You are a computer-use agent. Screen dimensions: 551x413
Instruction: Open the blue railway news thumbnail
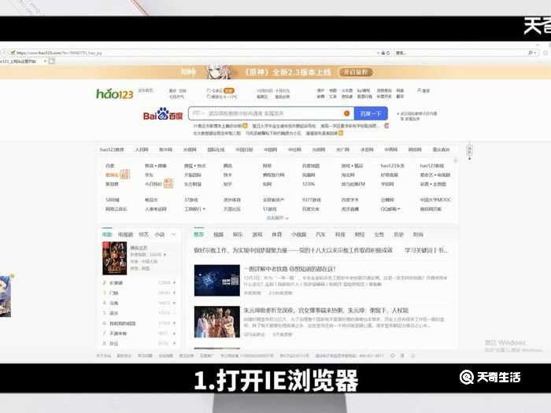pos(216,280)
